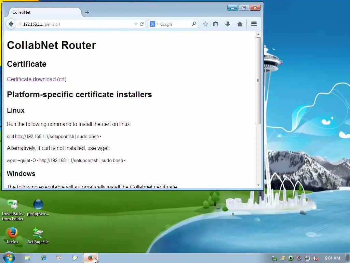Click the CollabNet Router heading
Viewport: 350px width, 263px height.
pyautogui.click(x=51, y=45)
